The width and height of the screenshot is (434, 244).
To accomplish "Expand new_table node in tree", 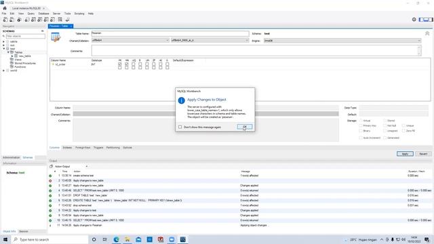I will pos(12,56).
